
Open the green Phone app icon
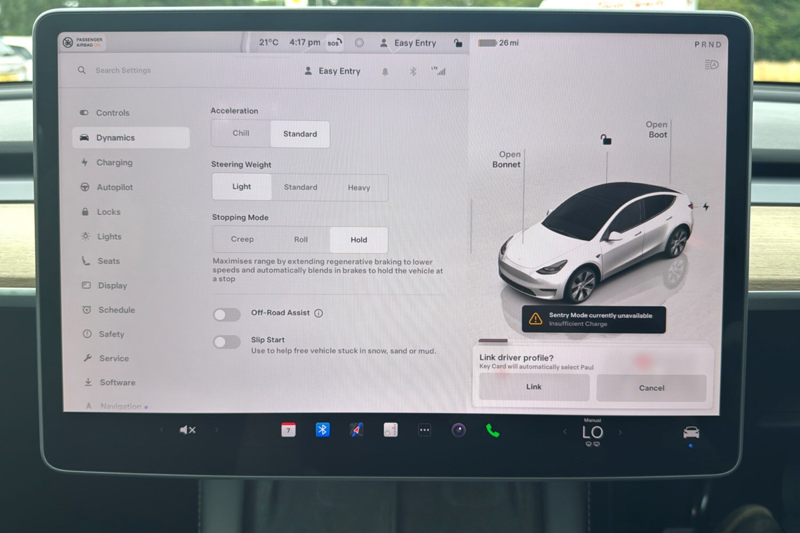493,430
